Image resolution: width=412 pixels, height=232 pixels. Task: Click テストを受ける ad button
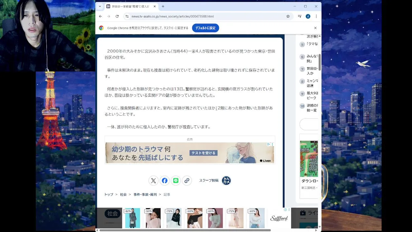[203, 153]
